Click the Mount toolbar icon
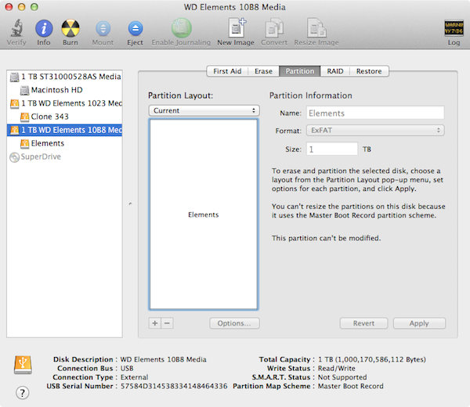 [x=103, y=30]
